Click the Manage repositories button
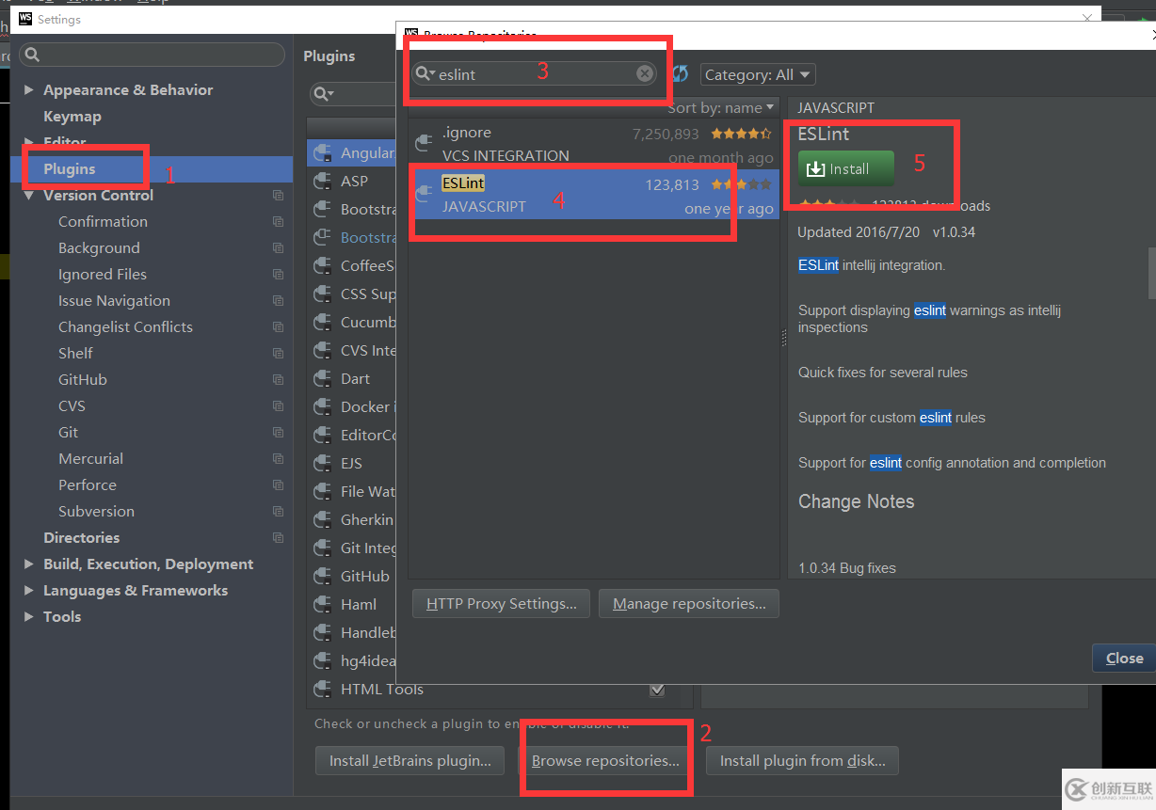The image size is (1156, 810). tap(689, 604)
